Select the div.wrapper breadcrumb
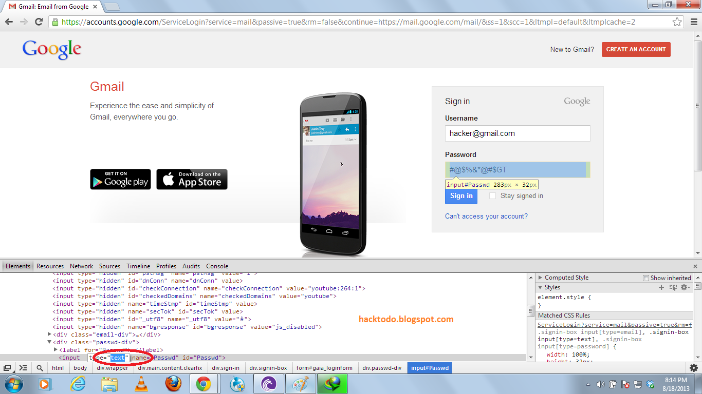This screenshot has width=702, height=394. 113,368
